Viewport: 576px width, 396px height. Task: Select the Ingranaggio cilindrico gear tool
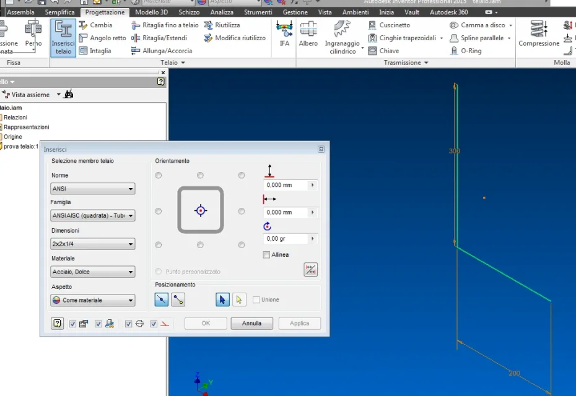click(x=343, y=38)
